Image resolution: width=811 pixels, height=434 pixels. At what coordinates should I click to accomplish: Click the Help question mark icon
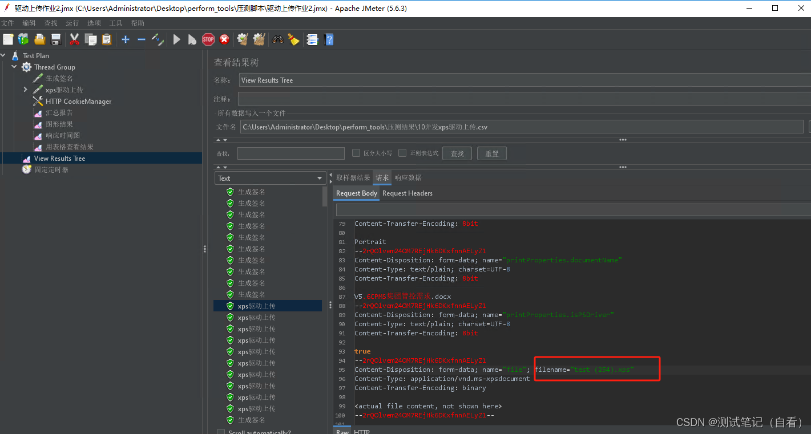coord(329,39)
